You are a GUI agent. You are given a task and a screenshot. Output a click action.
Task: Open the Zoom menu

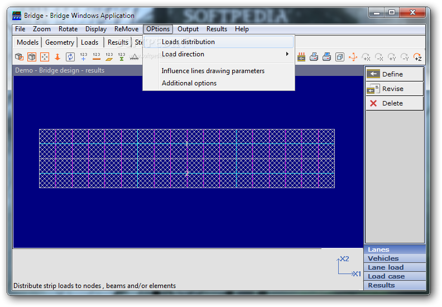(x=42, y=29)
